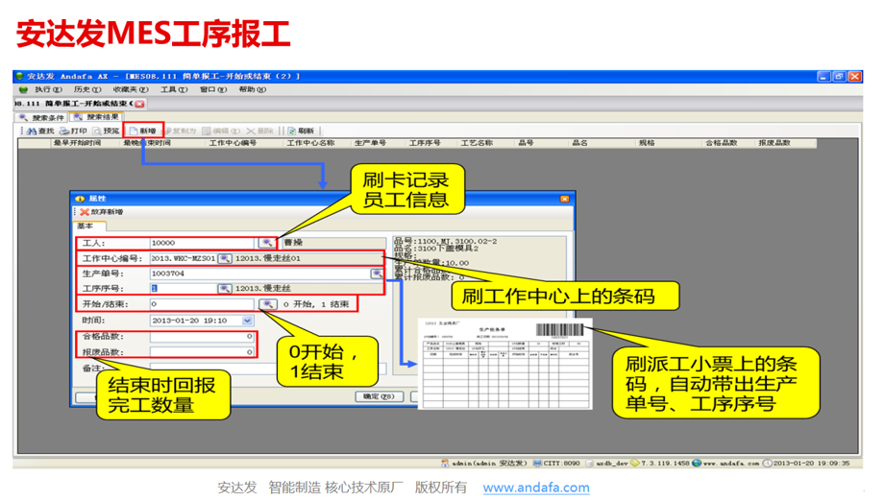
Task: Click the 工人 input field showing 10000
Action: (203, 243)
